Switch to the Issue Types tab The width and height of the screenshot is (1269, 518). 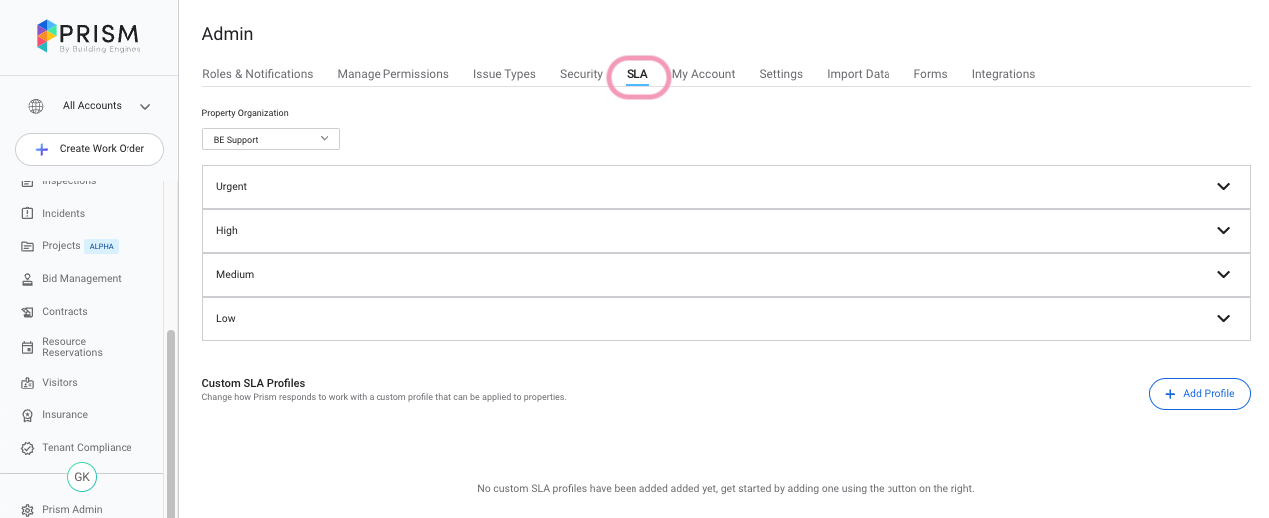click(504, 74)
